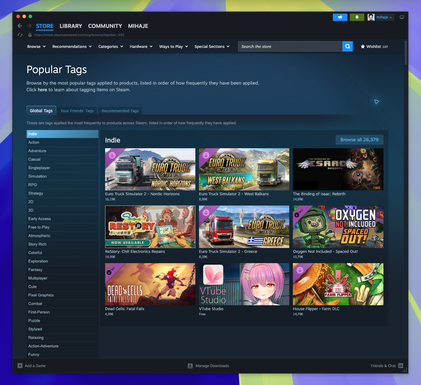The image size is (421, 385).
Task: Switch to Recommended Tags tab
Action: [120, 111]
